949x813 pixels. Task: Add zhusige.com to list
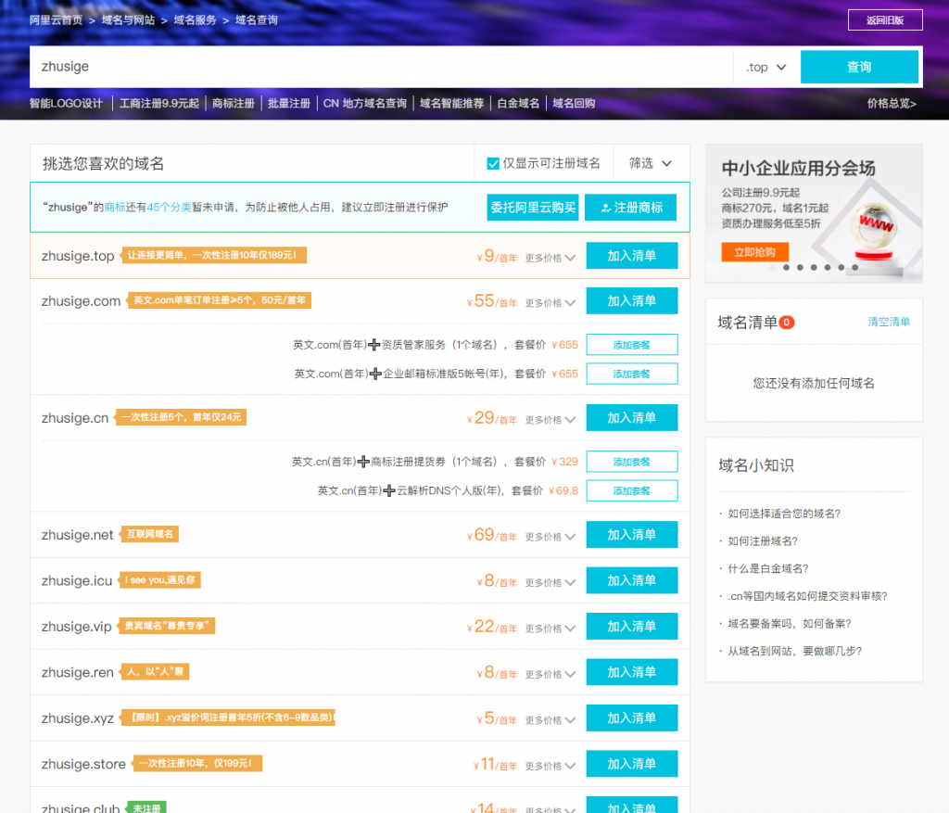pos(632,301)
